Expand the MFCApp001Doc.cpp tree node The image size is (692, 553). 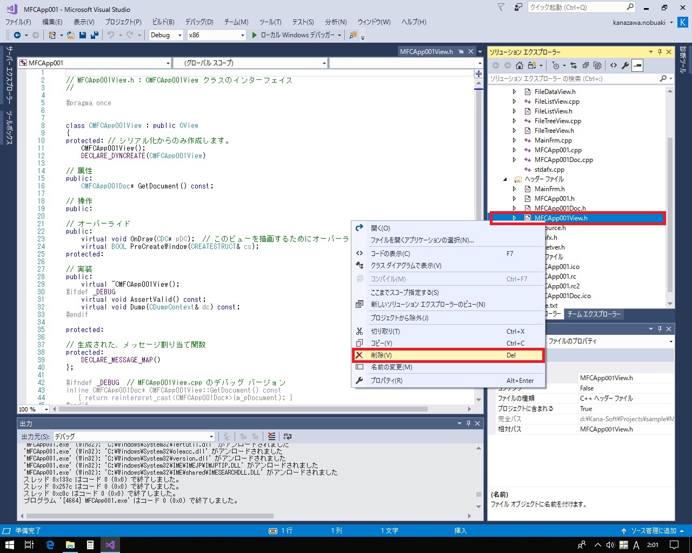(x=514, y=160)
